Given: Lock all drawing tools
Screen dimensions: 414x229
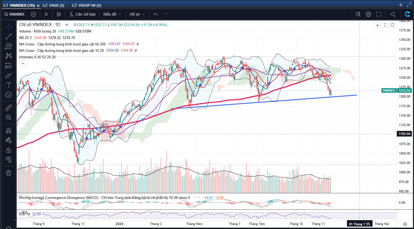Looking at the screenshot, I should pos(9,150).
